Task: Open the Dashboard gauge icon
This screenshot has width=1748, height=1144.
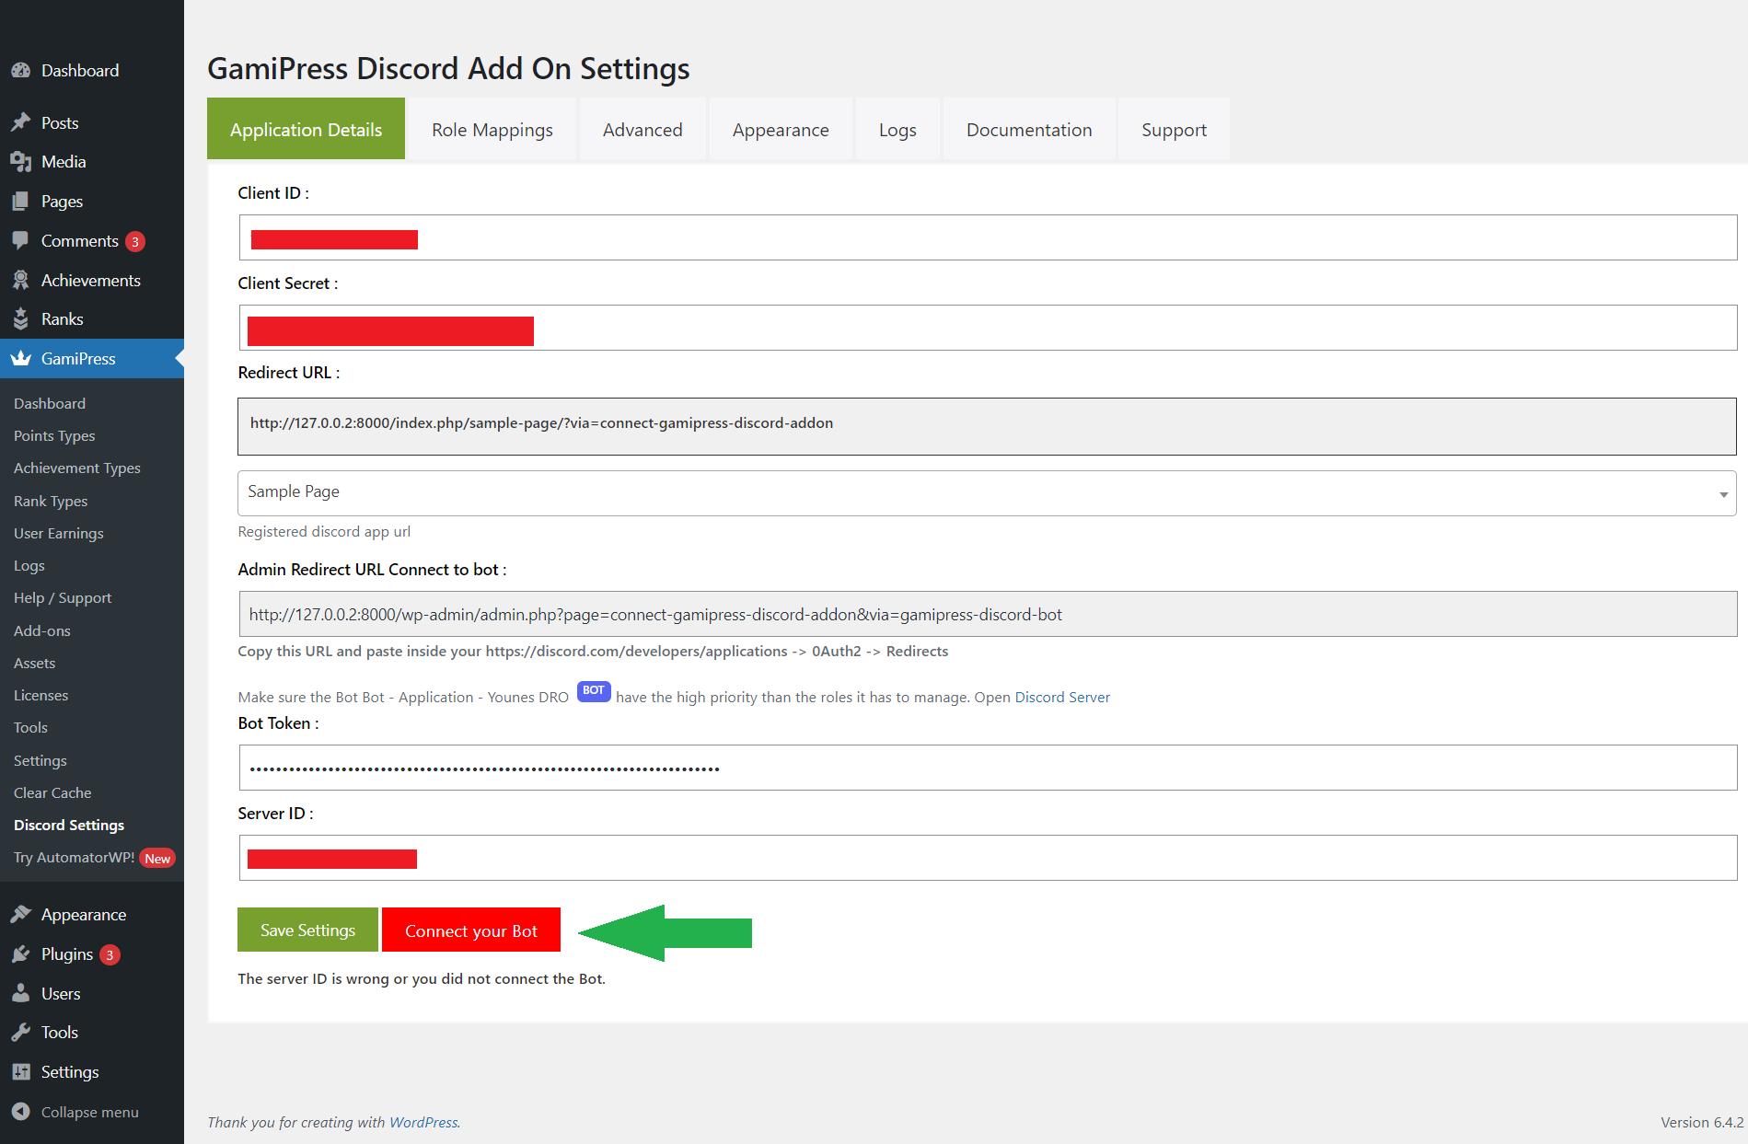Action: pos(22,70)
